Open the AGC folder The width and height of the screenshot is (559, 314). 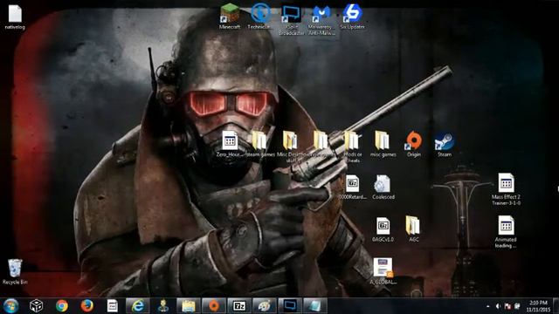click(413, 229)
